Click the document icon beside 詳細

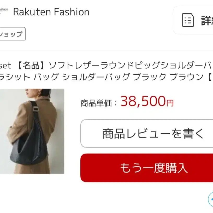coord(188,20)
